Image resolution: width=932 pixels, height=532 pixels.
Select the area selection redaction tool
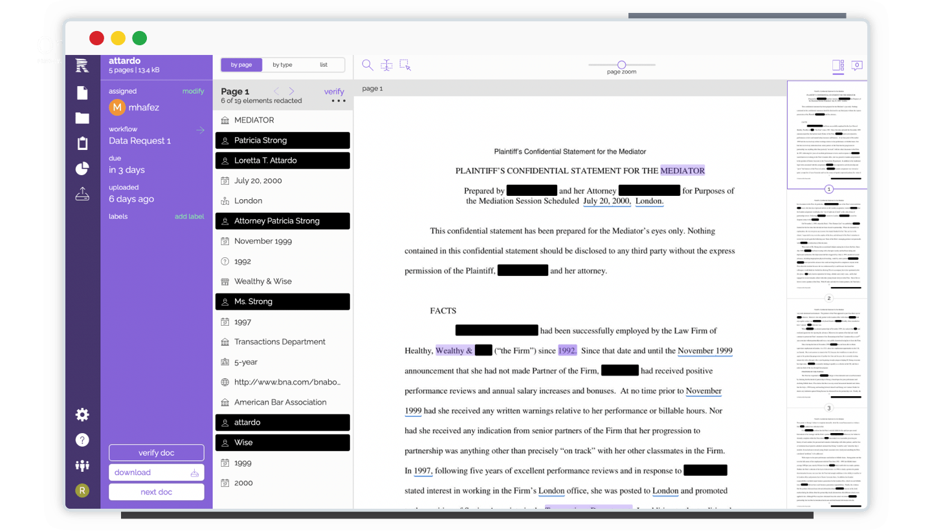point(406,65)
